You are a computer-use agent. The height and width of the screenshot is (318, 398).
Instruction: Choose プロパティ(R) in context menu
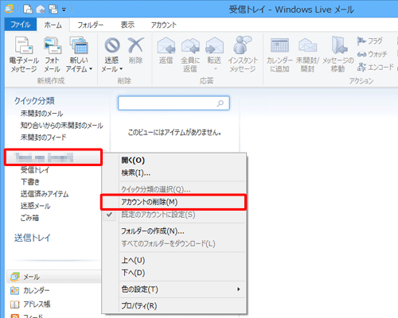click(174, 306)
